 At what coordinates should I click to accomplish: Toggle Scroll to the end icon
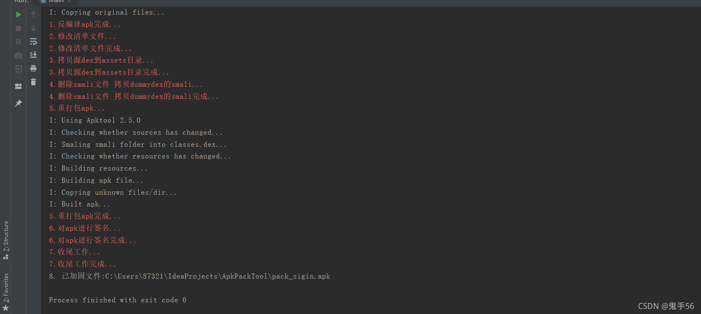(33, 55)
